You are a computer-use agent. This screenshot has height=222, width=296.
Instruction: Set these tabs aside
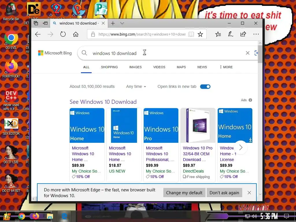click(x=45, y=23)
